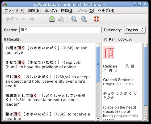151x124 pixels.
Task: Click inside the Search text field
Action: coord(60,30)
